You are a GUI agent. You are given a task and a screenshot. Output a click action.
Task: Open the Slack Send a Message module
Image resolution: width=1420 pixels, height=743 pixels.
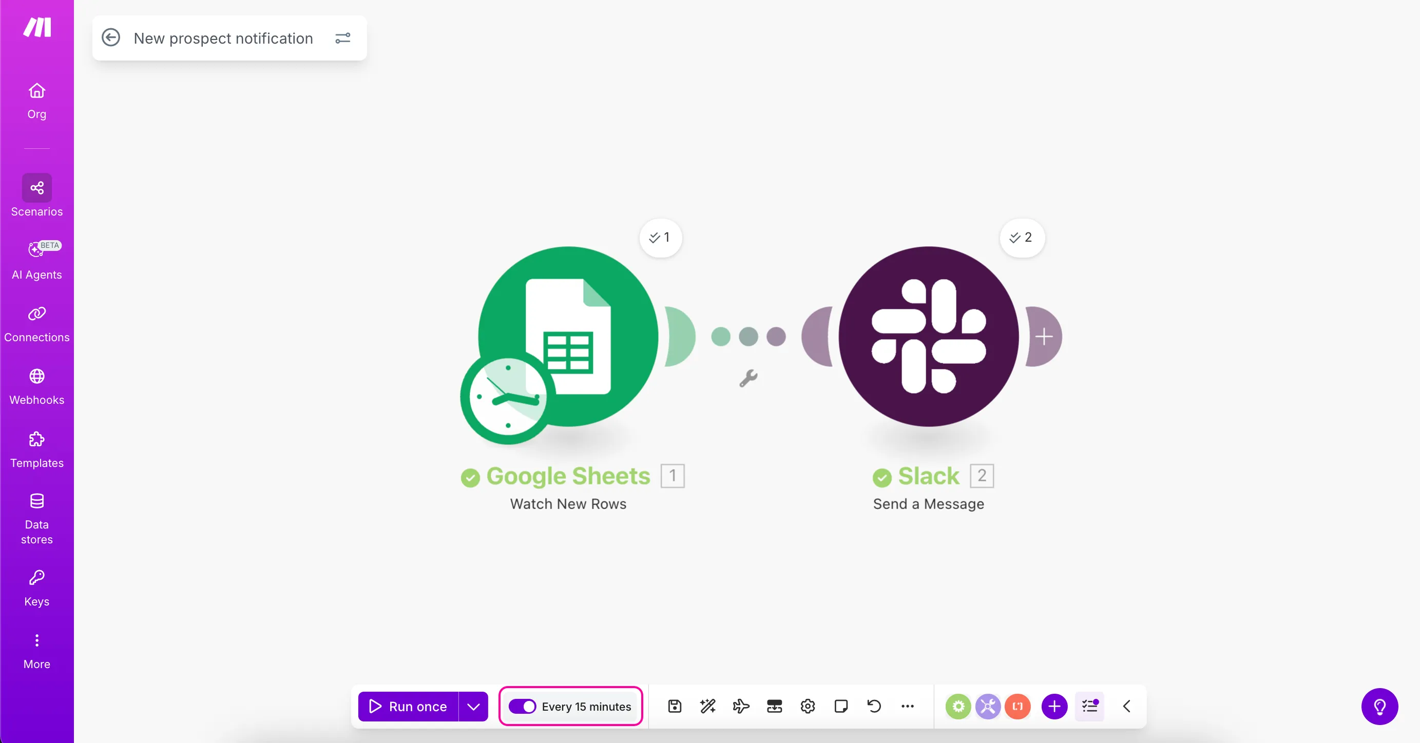coord(929,337)
